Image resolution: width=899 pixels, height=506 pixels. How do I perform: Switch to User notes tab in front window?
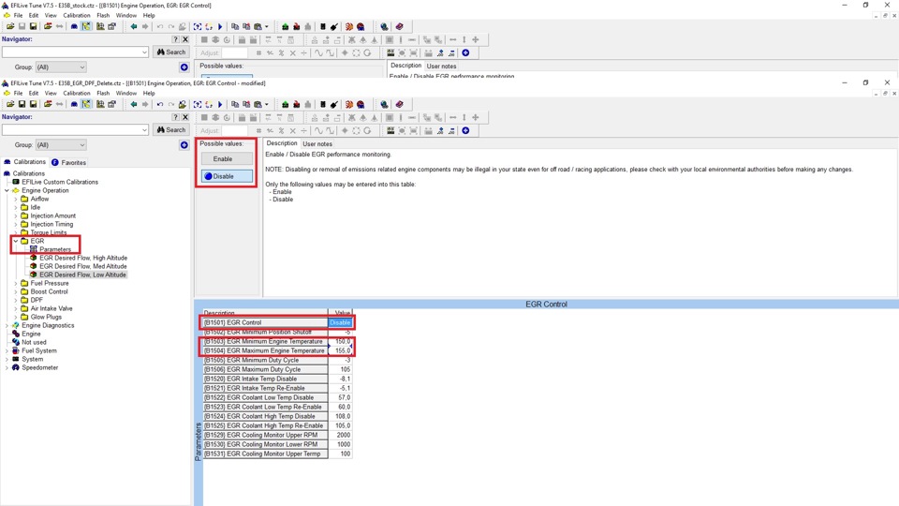point(317,144)
